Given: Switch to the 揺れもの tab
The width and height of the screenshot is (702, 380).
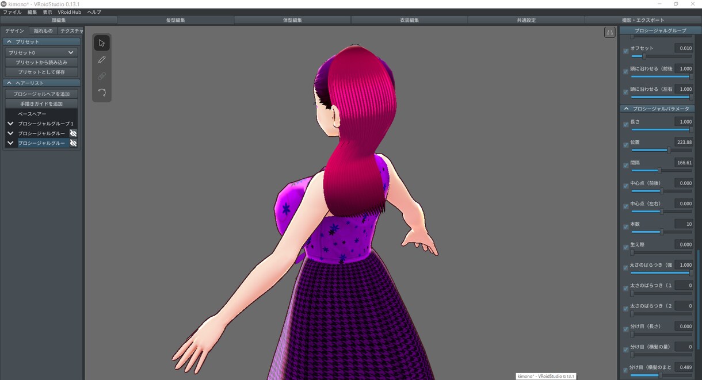Looking at the screenshot, I should [43, 31].
